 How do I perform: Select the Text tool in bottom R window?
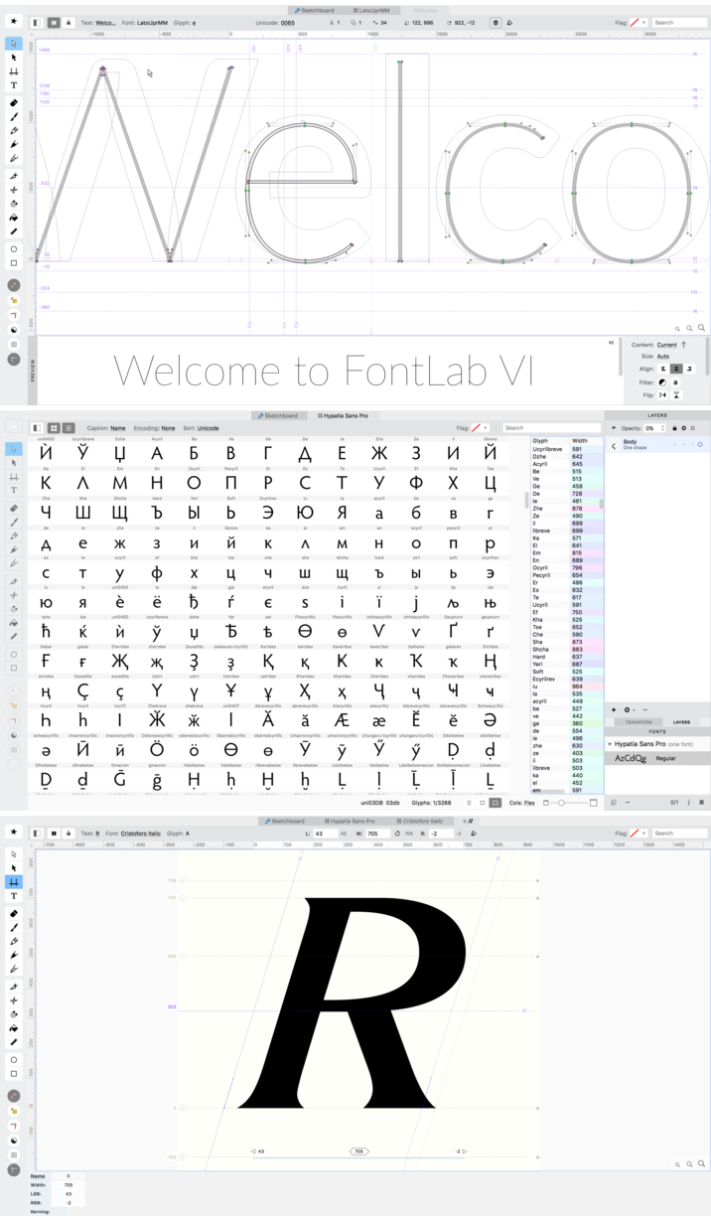tap(14, 896)
